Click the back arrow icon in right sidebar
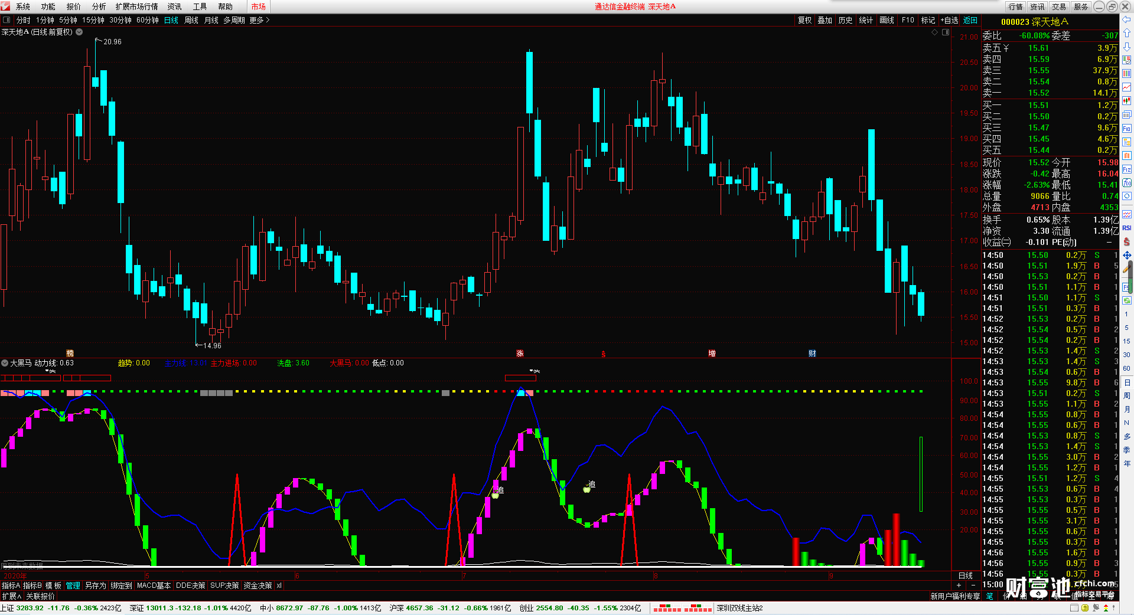The image size is (1134, 615). (1127, 21)
